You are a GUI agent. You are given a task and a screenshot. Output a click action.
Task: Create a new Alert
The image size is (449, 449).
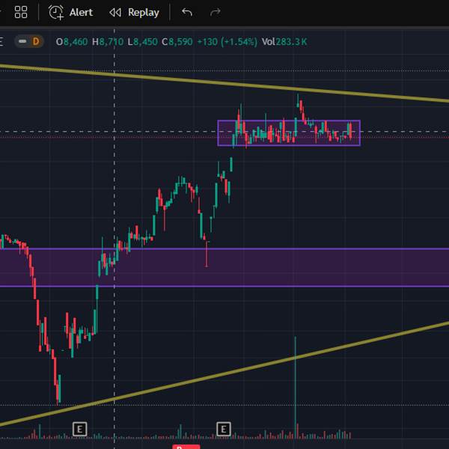click(70, 12)
